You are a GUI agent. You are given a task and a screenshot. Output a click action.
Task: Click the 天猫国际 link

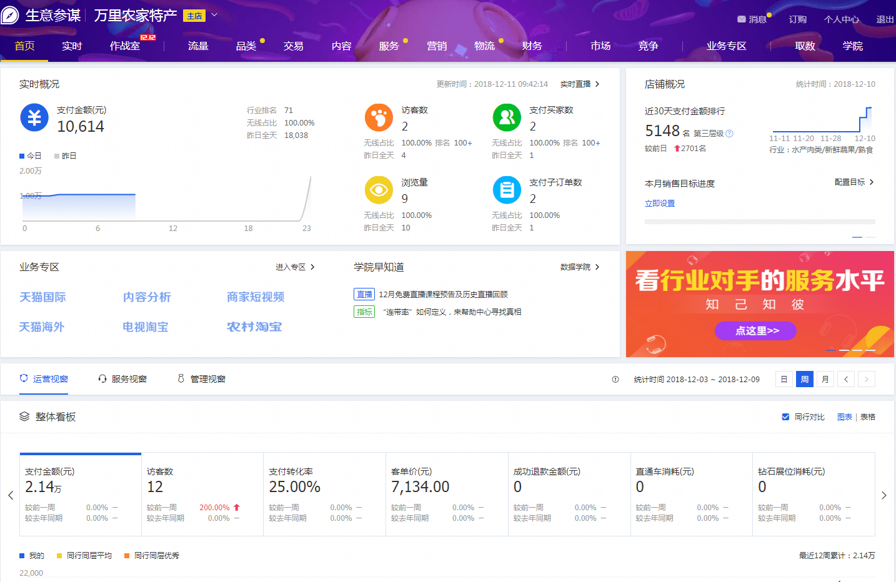point(42,297)
